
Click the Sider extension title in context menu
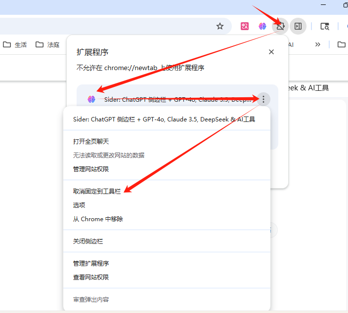(164, 119)
